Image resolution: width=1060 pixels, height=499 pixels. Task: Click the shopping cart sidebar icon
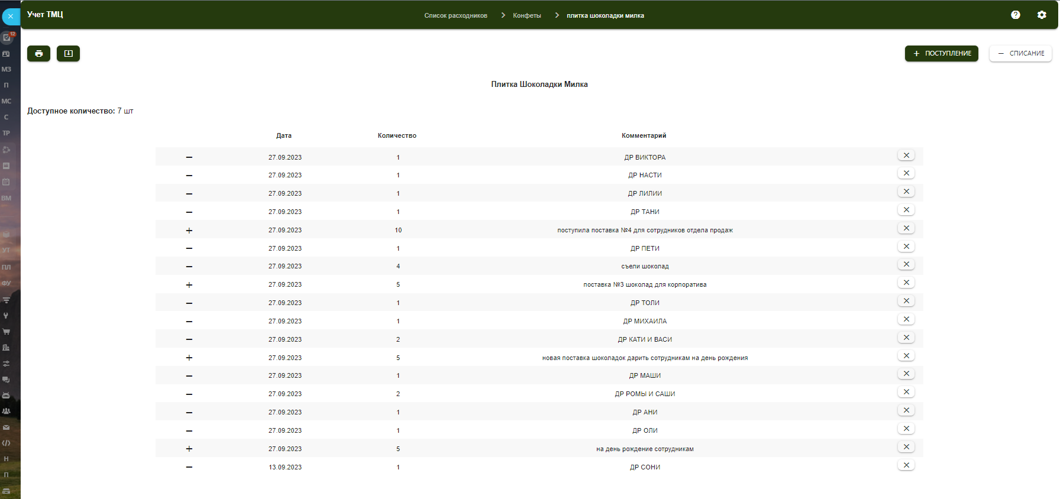[7, 332]
